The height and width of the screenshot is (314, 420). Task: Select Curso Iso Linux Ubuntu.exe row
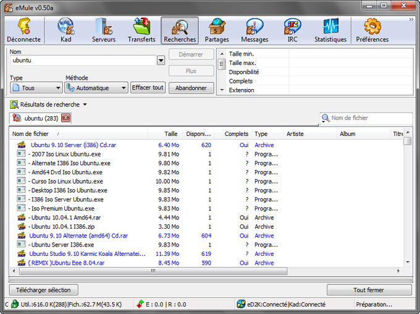click(206, 182)
